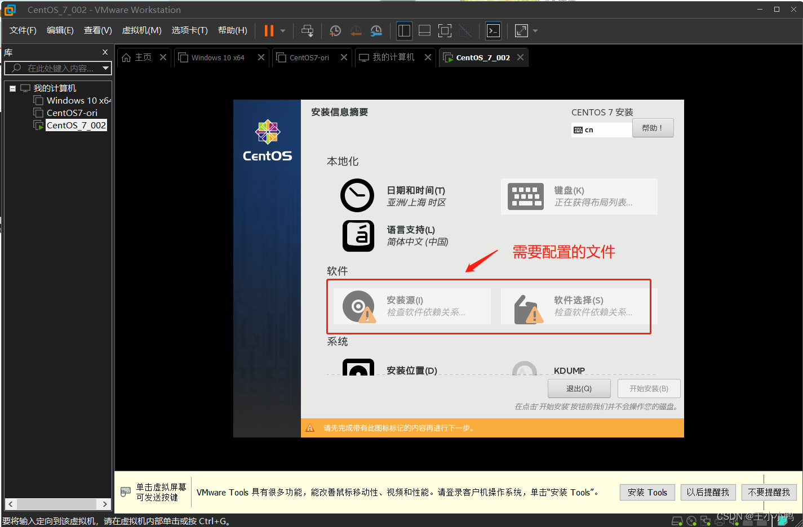Open 语言支持(L) language icon
This screenshot has height=527, width=803.
[358, 235]
